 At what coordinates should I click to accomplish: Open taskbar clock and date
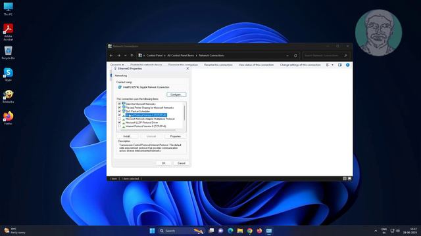(x=410, y=231)
